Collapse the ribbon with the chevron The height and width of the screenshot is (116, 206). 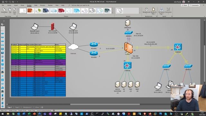pos(204,16)
